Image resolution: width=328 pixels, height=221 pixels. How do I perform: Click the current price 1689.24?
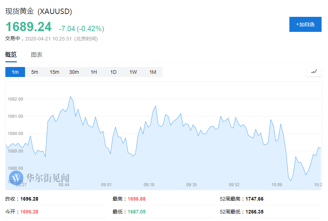pyautogui.click(x=28, y=27)
